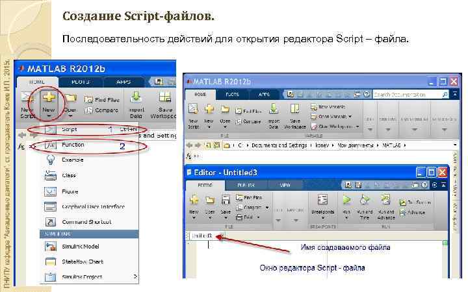Select Class in the New menu
468x292 pixels.
(x=90, y=175)
